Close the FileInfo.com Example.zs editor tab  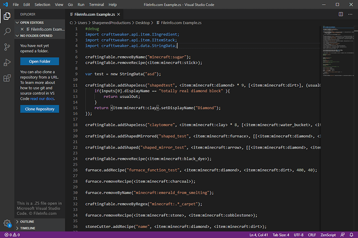click(x=120, y=15)
